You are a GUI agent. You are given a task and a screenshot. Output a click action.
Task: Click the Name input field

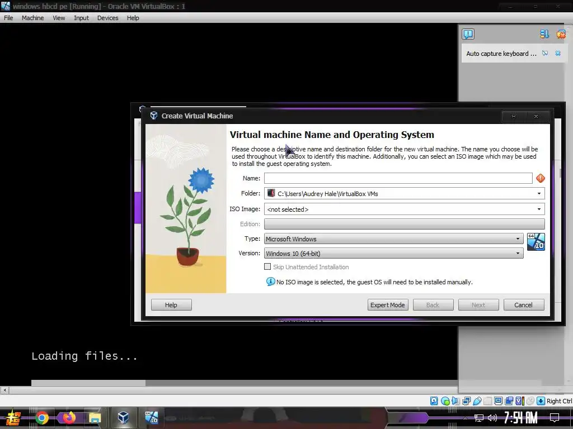tap(398, 178)
